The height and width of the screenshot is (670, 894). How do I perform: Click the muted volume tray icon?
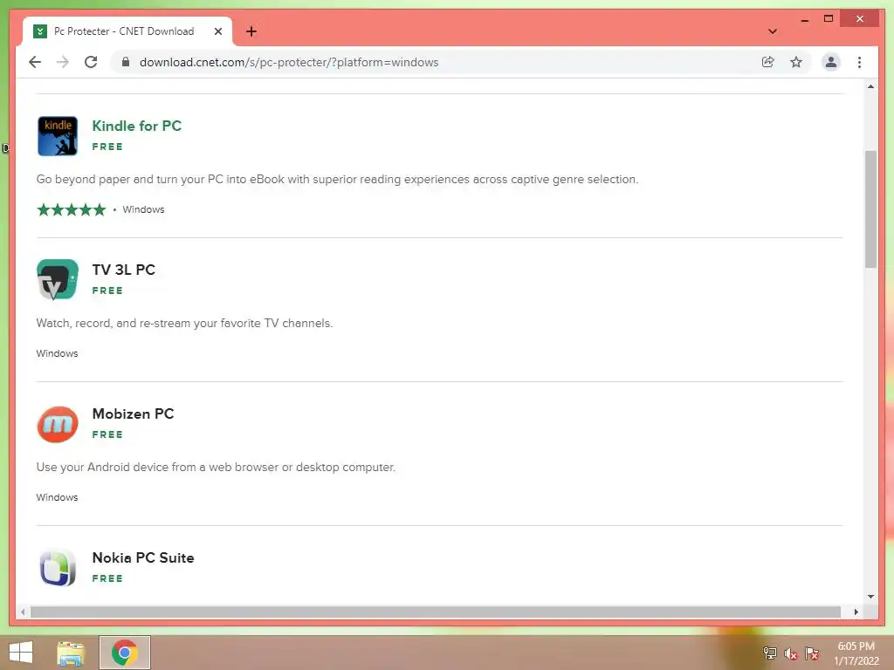tap(791, 653)
